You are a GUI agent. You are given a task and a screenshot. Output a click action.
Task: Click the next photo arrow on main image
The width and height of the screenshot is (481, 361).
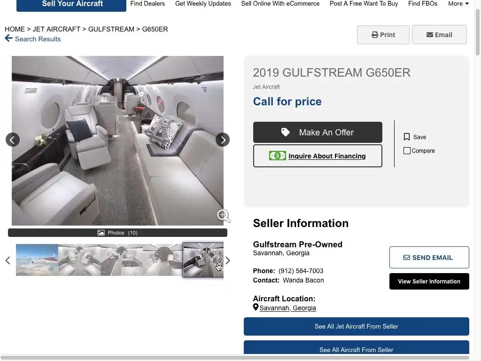pos(223,140)
